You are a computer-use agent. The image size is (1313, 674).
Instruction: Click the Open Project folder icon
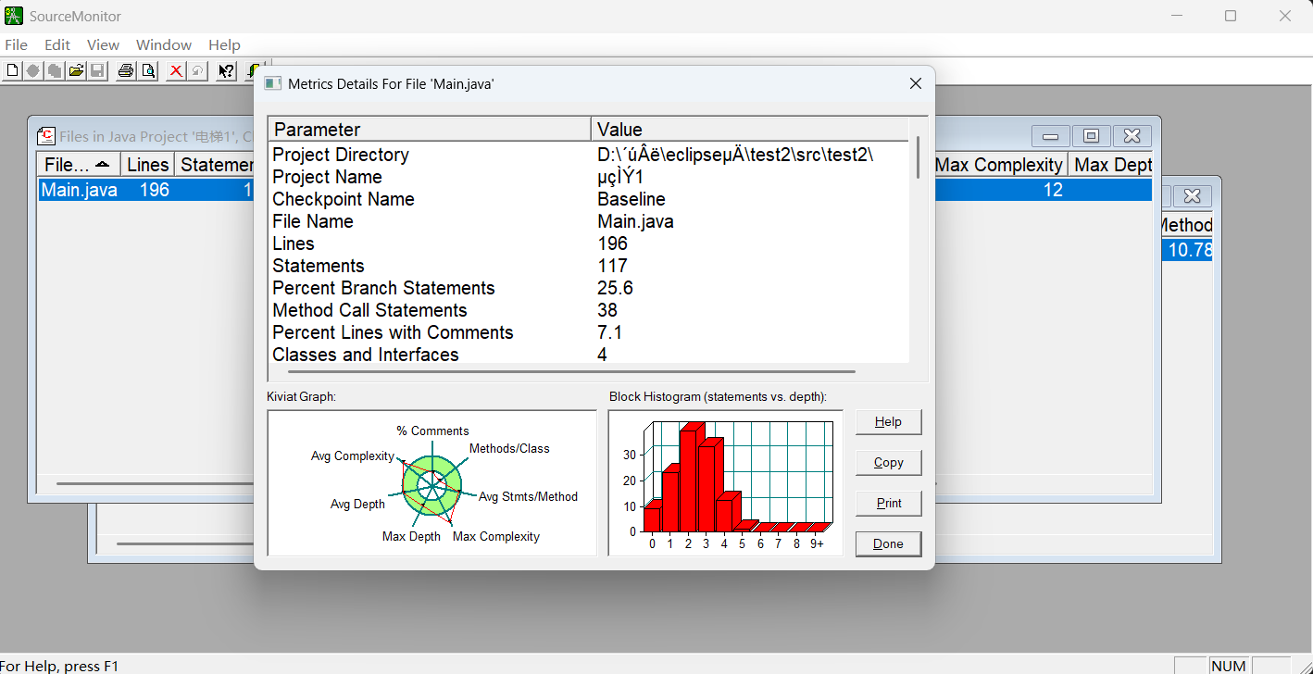click(77, 70)
